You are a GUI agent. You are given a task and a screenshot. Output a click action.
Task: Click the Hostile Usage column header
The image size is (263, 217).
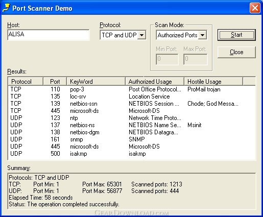[213, 81]
